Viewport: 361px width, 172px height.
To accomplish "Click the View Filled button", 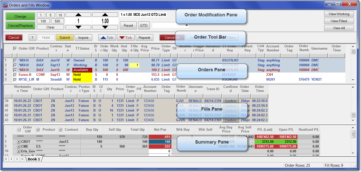I will tap(339, 21).
